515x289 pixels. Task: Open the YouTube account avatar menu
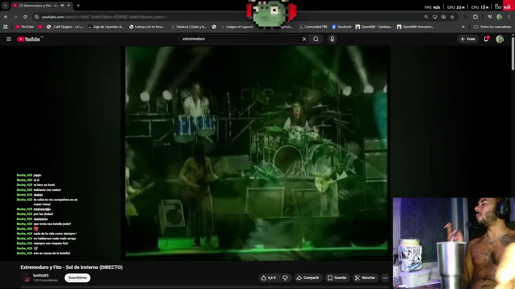coord(500,39)
